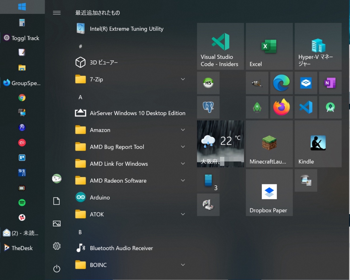Launch 弥生21 from the taskbar
350x280 pixels.
click(x=22, y=172)
